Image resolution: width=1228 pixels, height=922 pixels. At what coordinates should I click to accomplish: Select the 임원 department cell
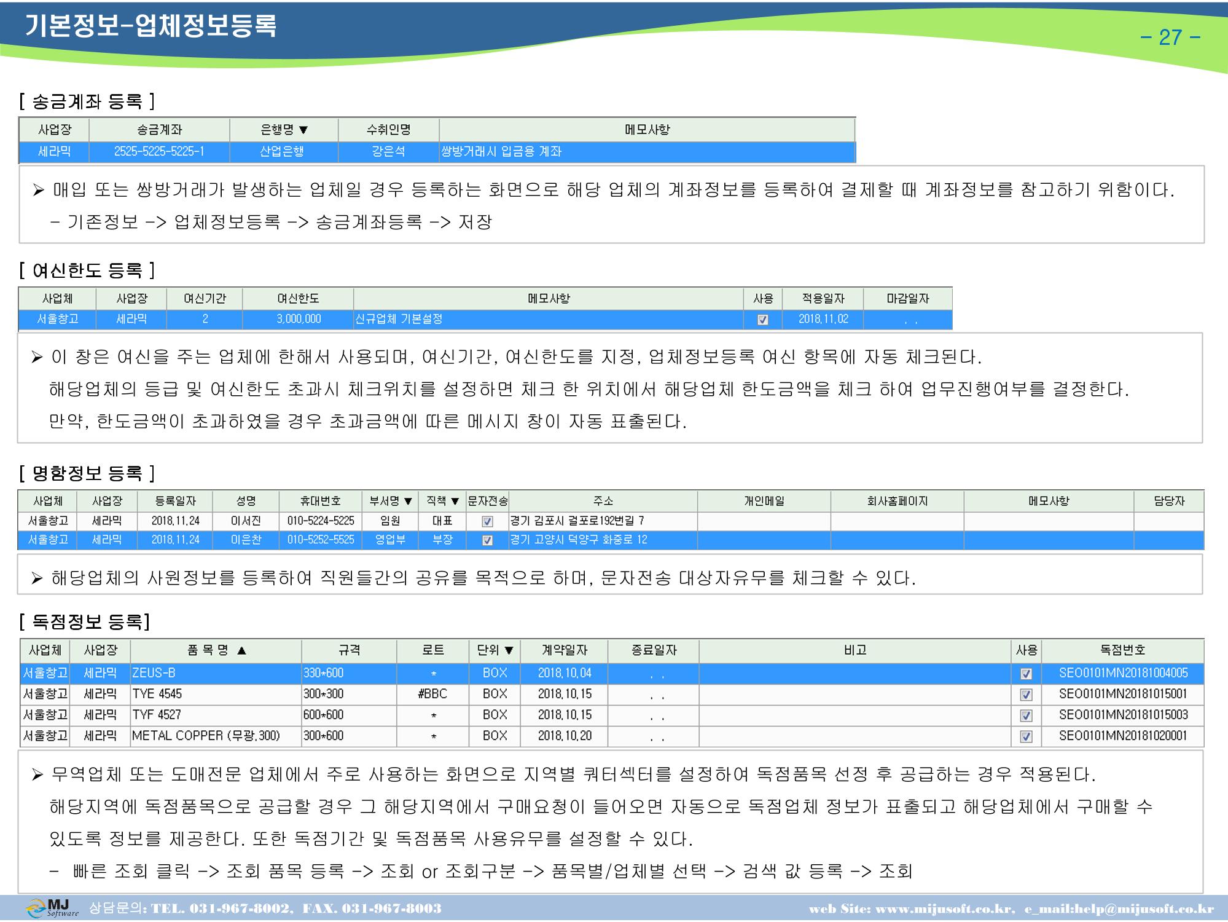point(390,521)
